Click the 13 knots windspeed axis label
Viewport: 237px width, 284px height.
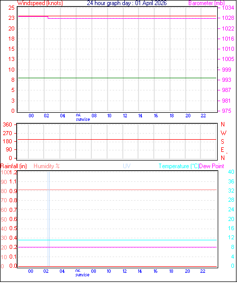[x=11, y=59]
